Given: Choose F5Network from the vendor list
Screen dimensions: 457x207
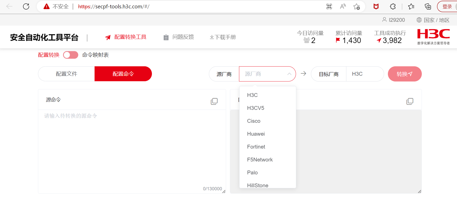Looking at the screenshot, I should pos(268,160).
